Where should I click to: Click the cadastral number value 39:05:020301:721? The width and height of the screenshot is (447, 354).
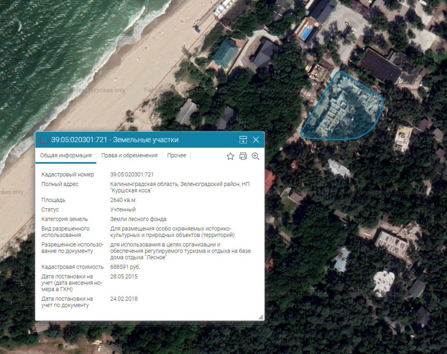pyautogui.click(x=132, y=175)
